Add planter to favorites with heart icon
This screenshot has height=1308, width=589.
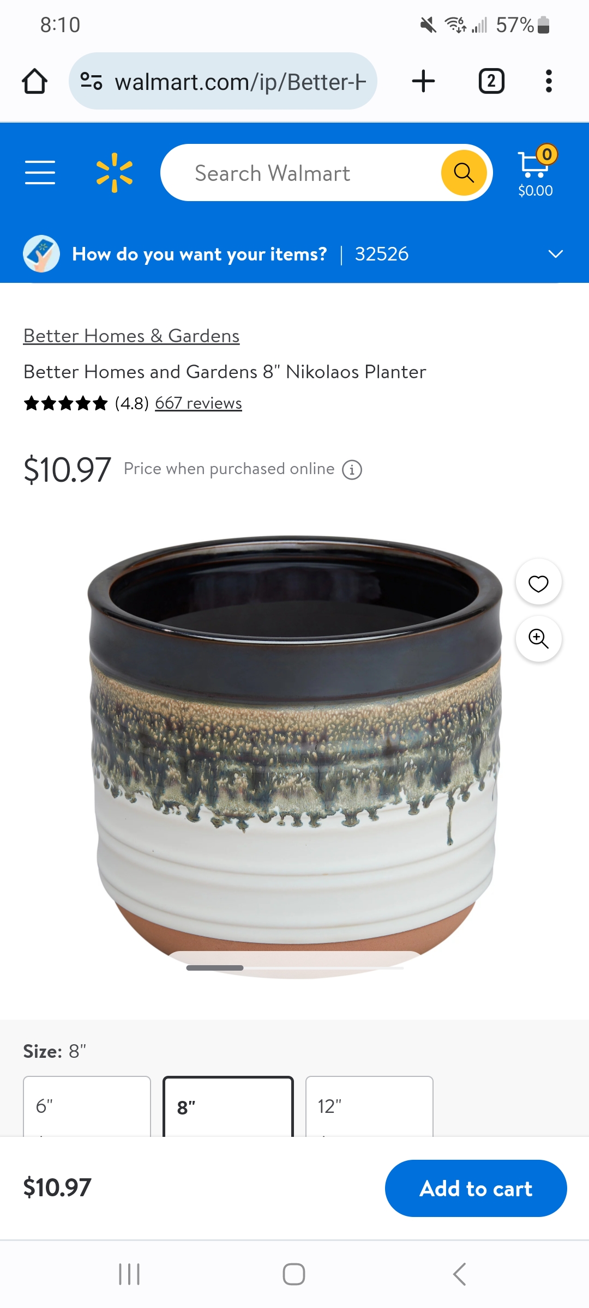538,583
